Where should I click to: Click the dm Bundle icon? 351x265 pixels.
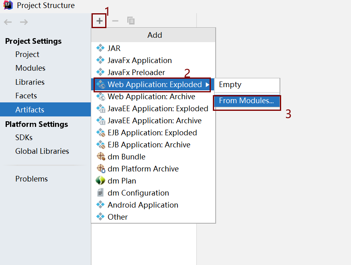(100, 157)
